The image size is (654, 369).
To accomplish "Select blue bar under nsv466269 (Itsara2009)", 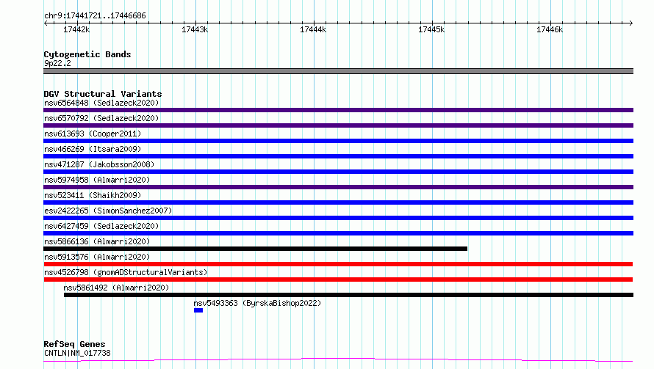I will click(x=338, y=156).
